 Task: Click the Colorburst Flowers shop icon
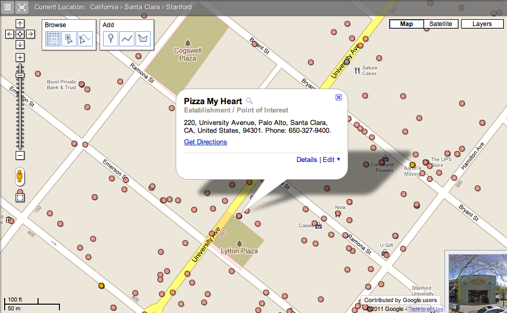pos(385,158)
